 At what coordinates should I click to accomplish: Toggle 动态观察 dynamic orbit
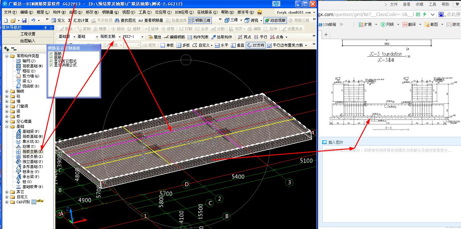[x=275, y=20]
